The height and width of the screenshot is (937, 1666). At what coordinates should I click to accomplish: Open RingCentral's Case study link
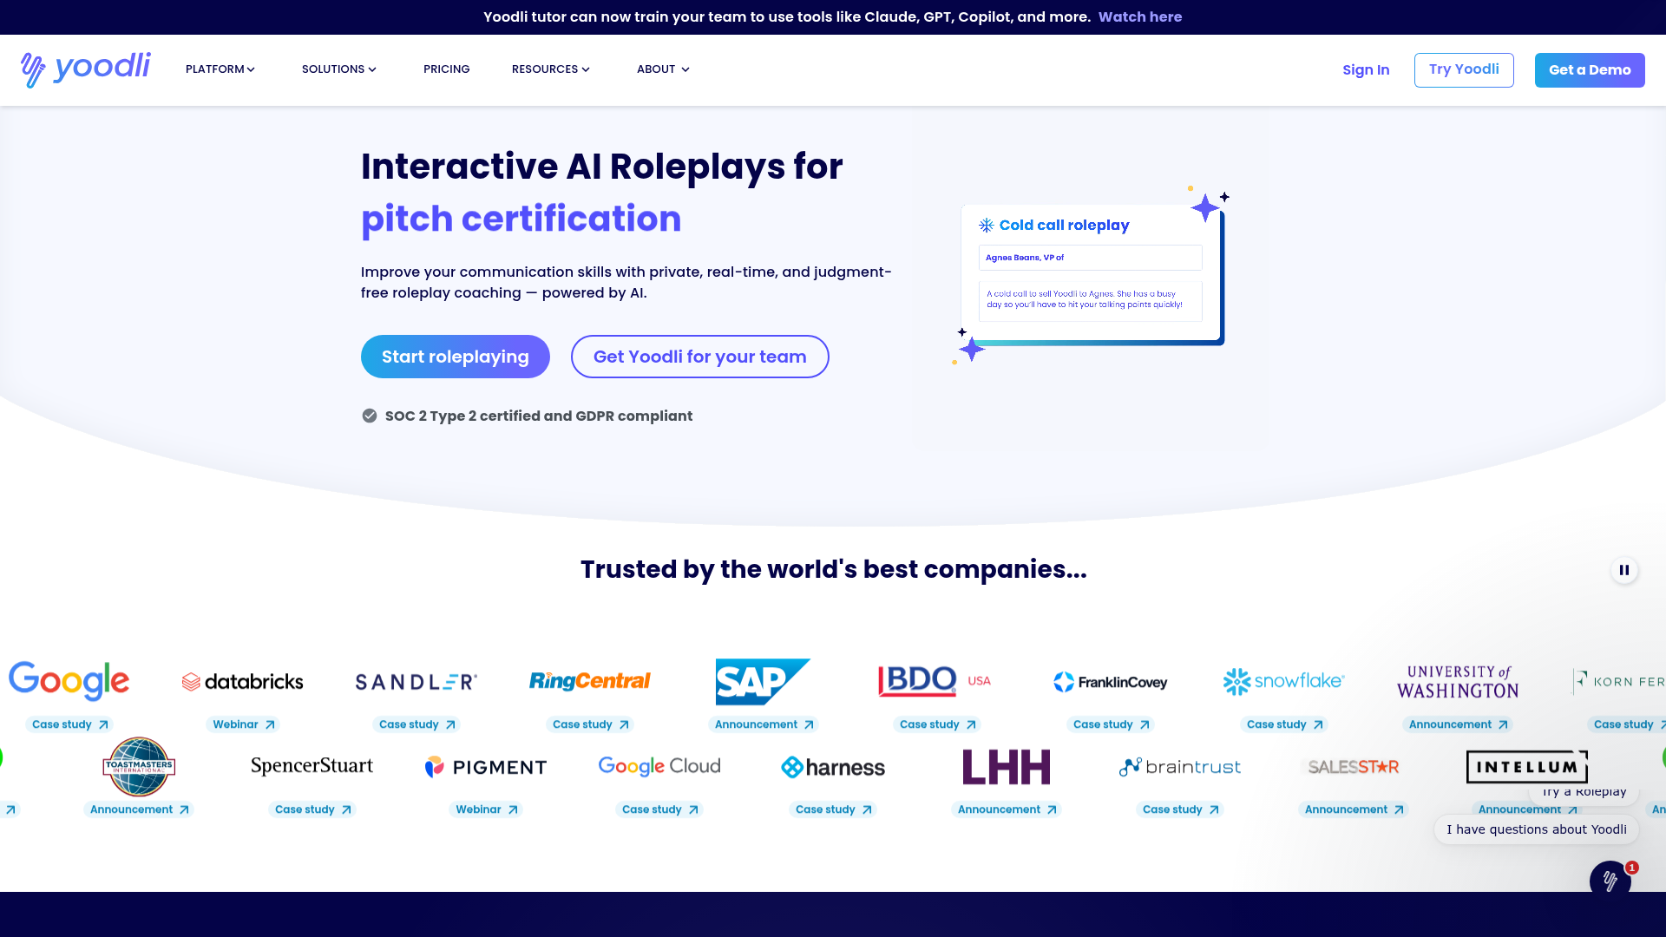pos(590,724)
